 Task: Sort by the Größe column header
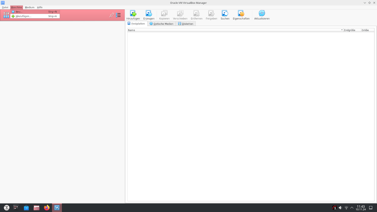[x=368, y=30]
